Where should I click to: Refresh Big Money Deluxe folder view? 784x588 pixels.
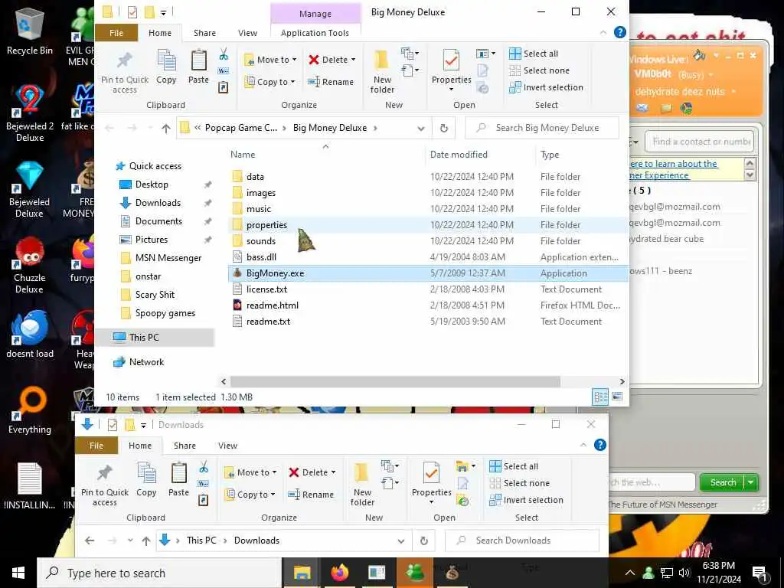[443, 128]
